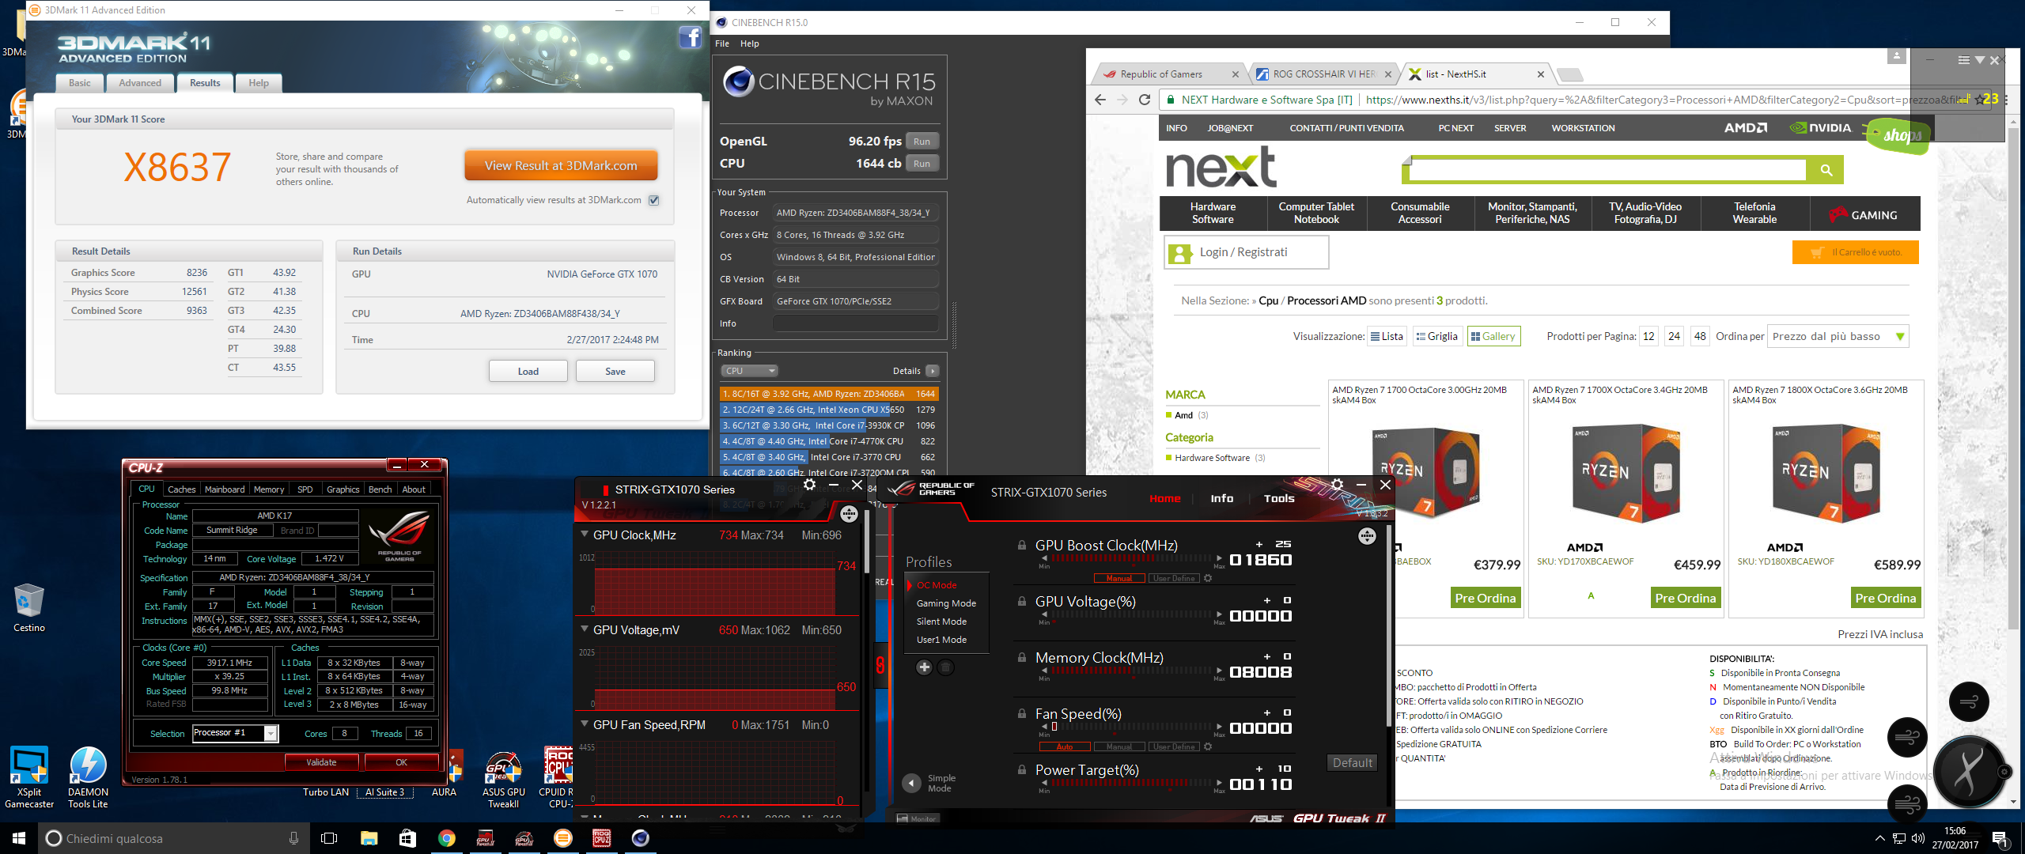Click the link/detach icon in monitor window
The image size is (2025, 854).
[849, 514]
